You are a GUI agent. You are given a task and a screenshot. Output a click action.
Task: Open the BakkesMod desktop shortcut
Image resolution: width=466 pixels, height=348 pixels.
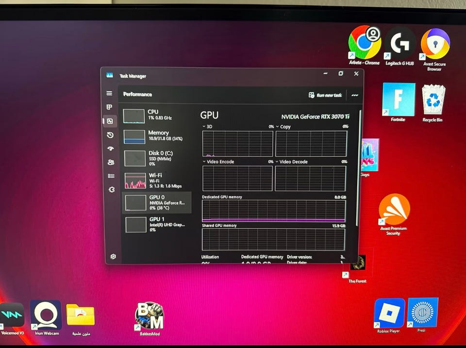coord(150,319)
